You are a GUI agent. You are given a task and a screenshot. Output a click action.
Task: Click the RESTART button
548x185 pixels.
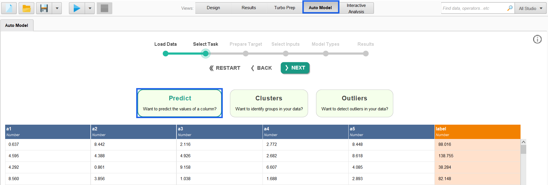(225, 68)
